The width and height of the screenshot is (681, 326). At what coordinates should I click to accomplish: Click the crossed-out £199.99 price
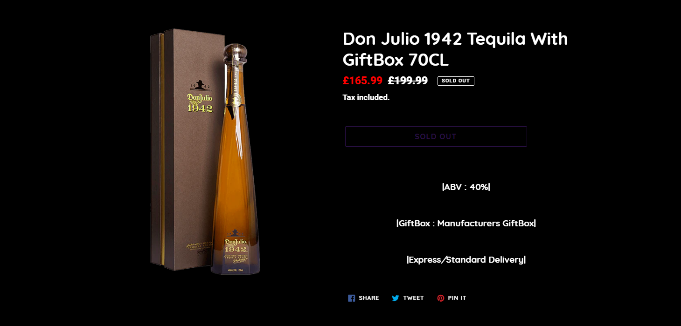tap(408, 81)
